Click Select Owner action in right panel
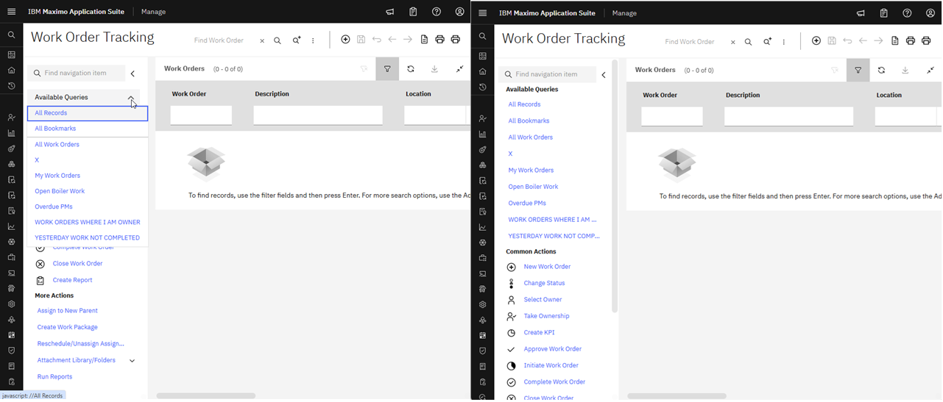 (543, 300)
